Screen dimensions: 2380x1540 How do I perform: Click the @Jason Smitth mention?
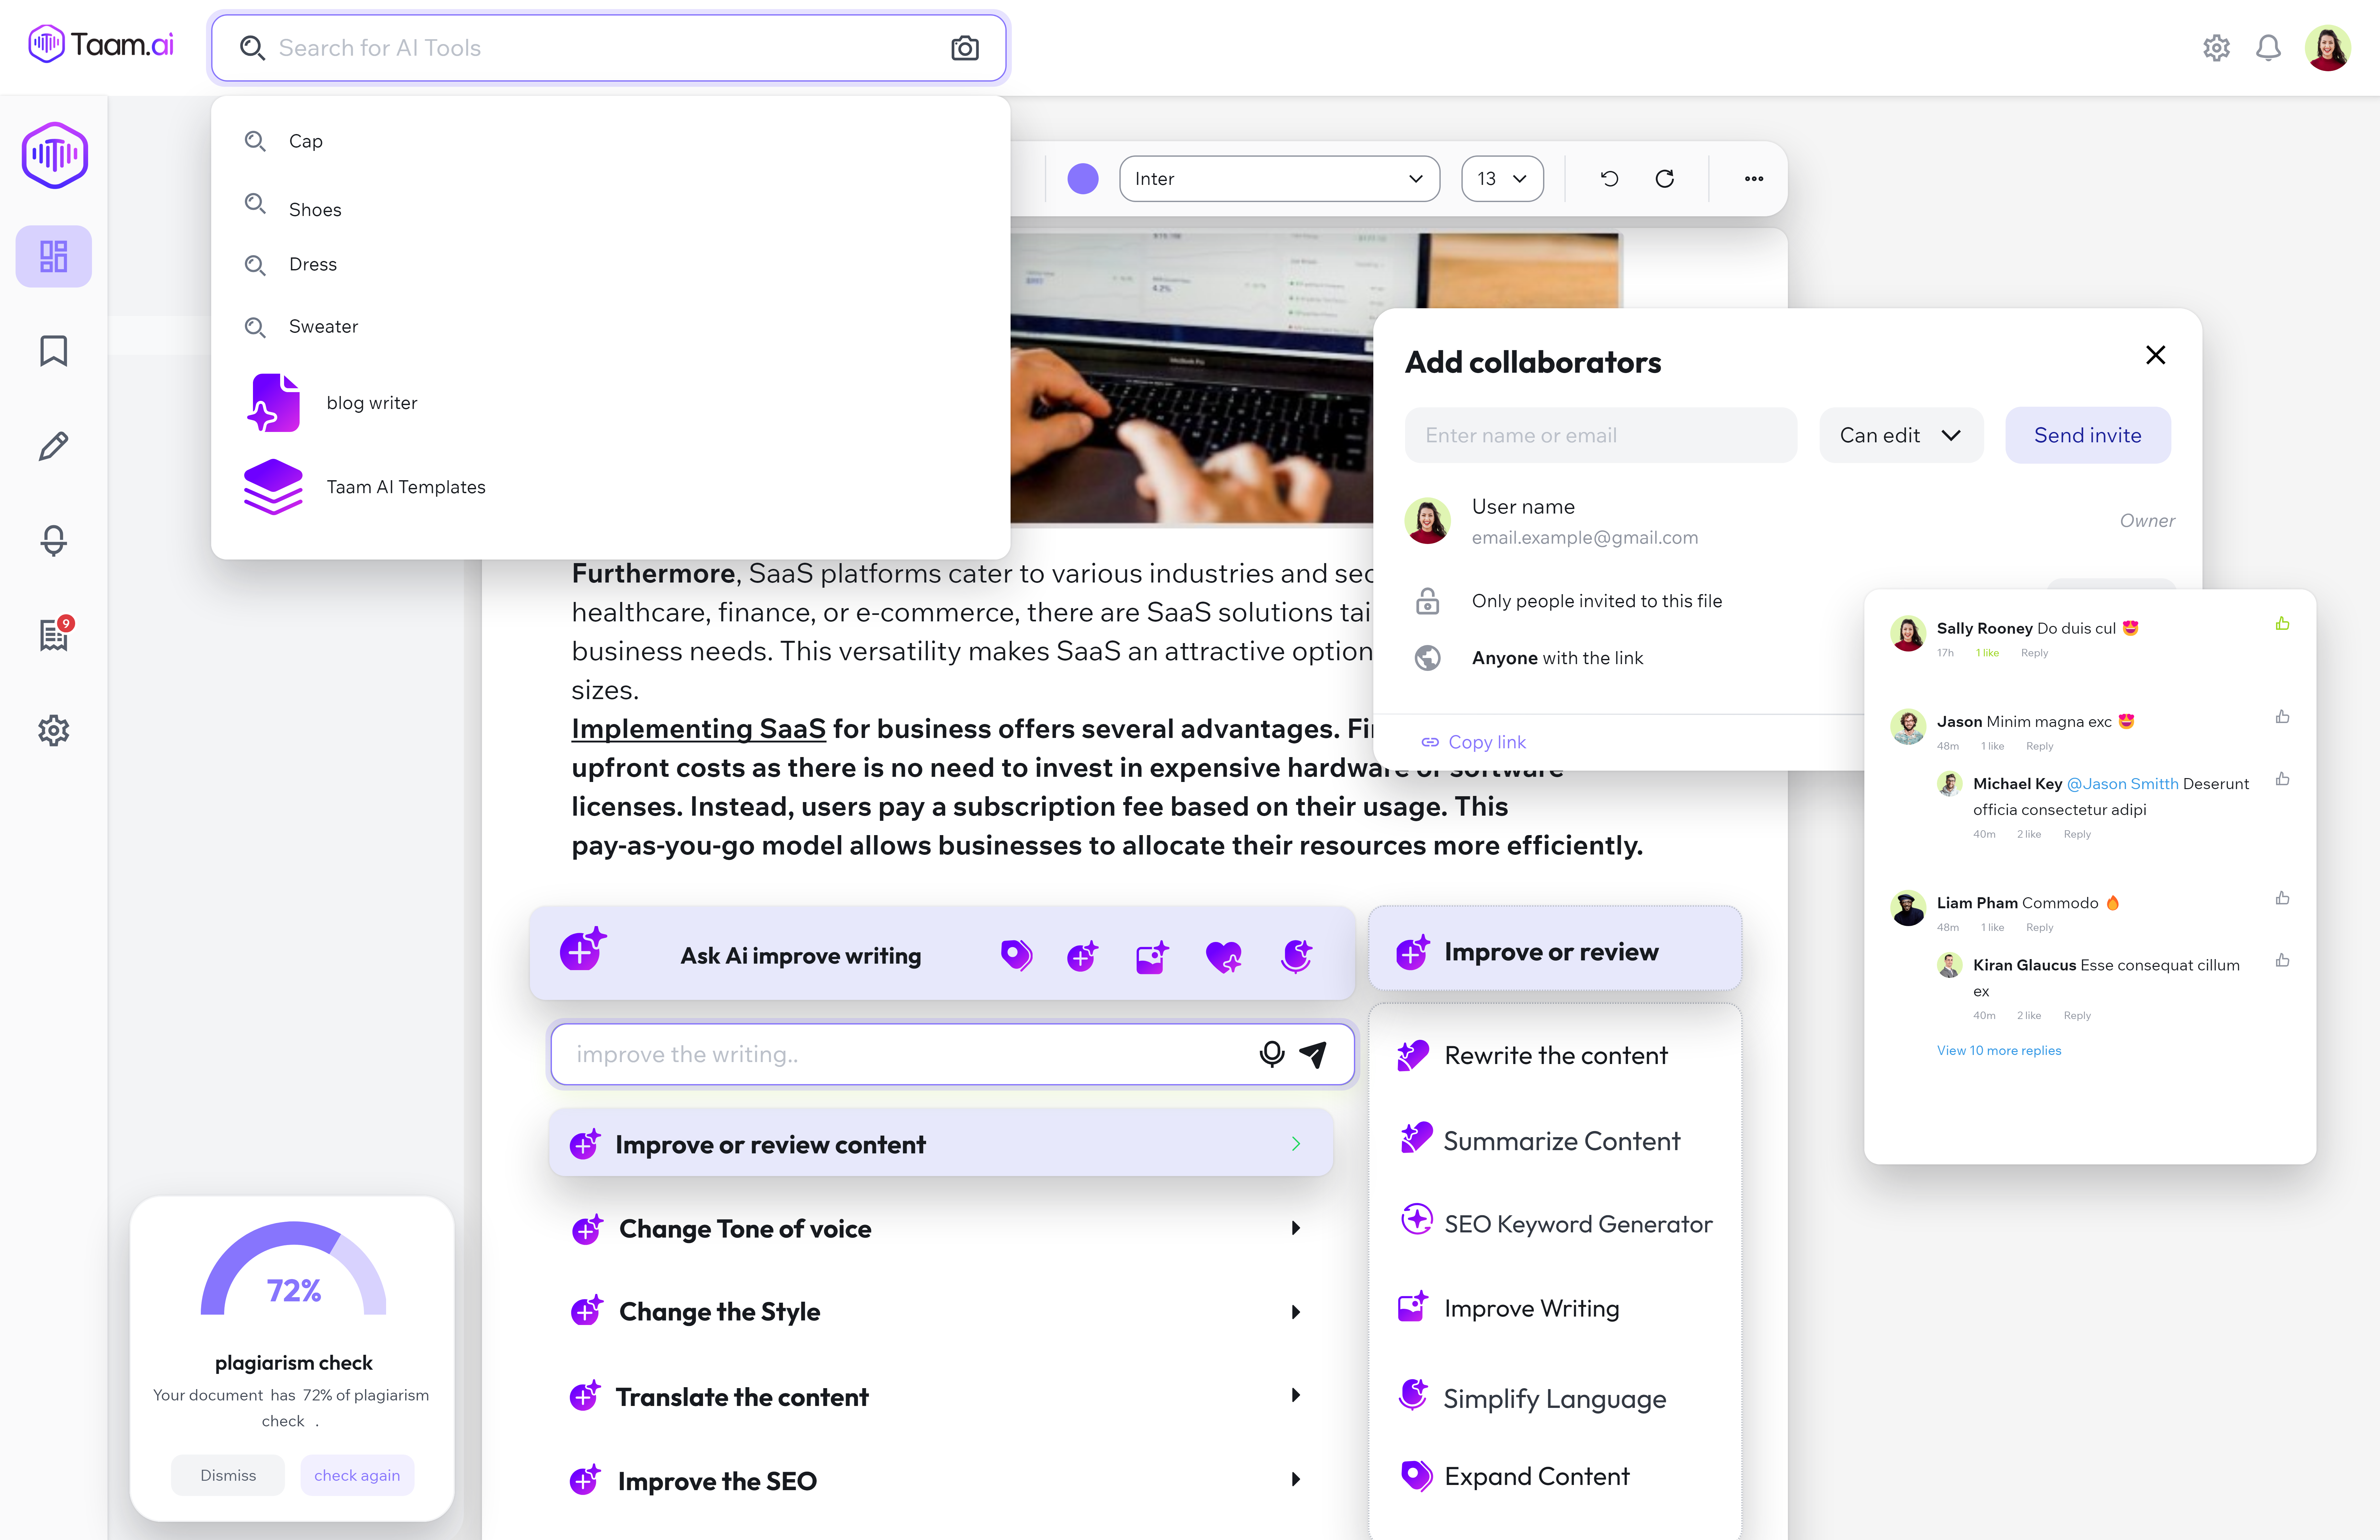click(2122, 784)
